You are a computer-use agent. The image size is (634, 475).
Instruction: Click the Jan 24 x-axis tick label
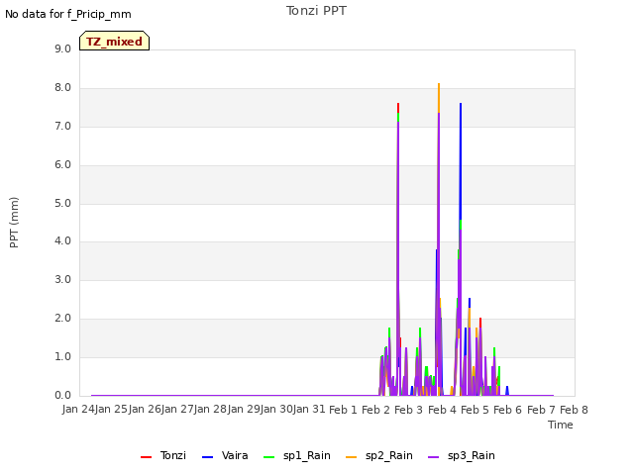click(78, 410)
